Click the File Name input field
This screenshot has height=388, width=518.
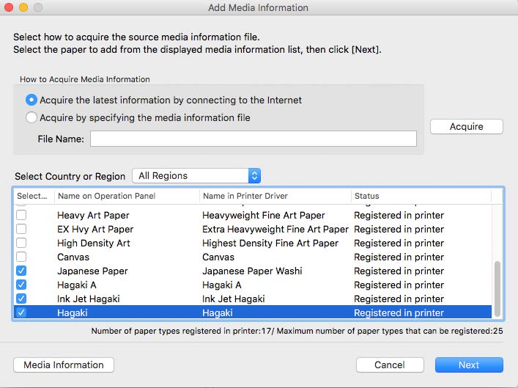254,139
